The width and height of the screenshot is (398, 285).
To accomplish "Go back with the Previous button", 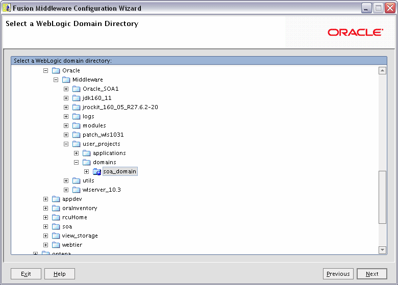I will pos(338,274).
